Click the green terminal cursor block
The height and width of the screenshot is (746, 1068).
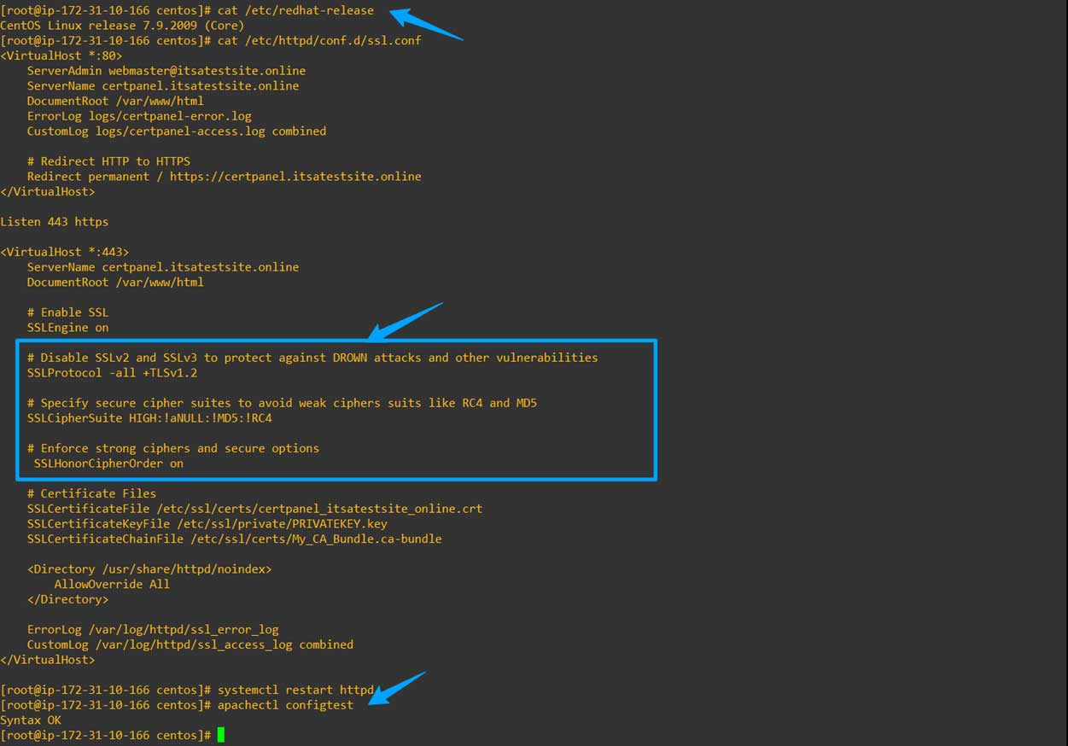click(220, 735)
